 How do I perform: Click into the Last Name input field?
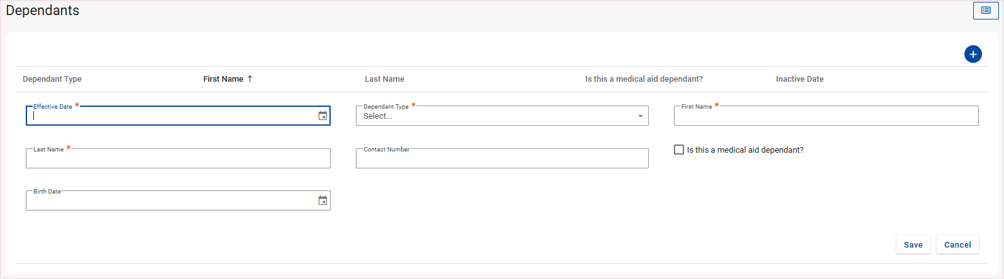click(178, 159)
